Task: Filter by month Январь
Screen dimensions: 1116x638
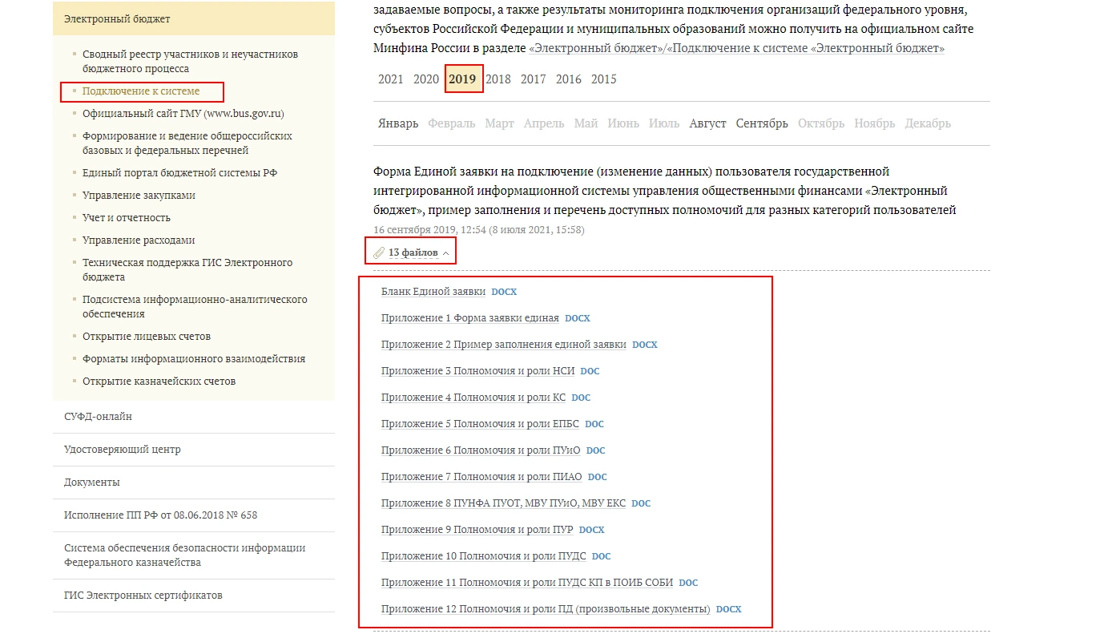Action: pyautogui.click(x=398, y=123)
